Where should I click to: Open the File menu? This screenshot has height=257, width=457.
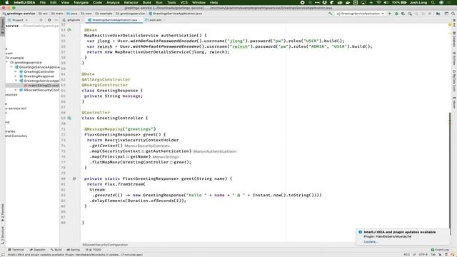click(43, 2)
